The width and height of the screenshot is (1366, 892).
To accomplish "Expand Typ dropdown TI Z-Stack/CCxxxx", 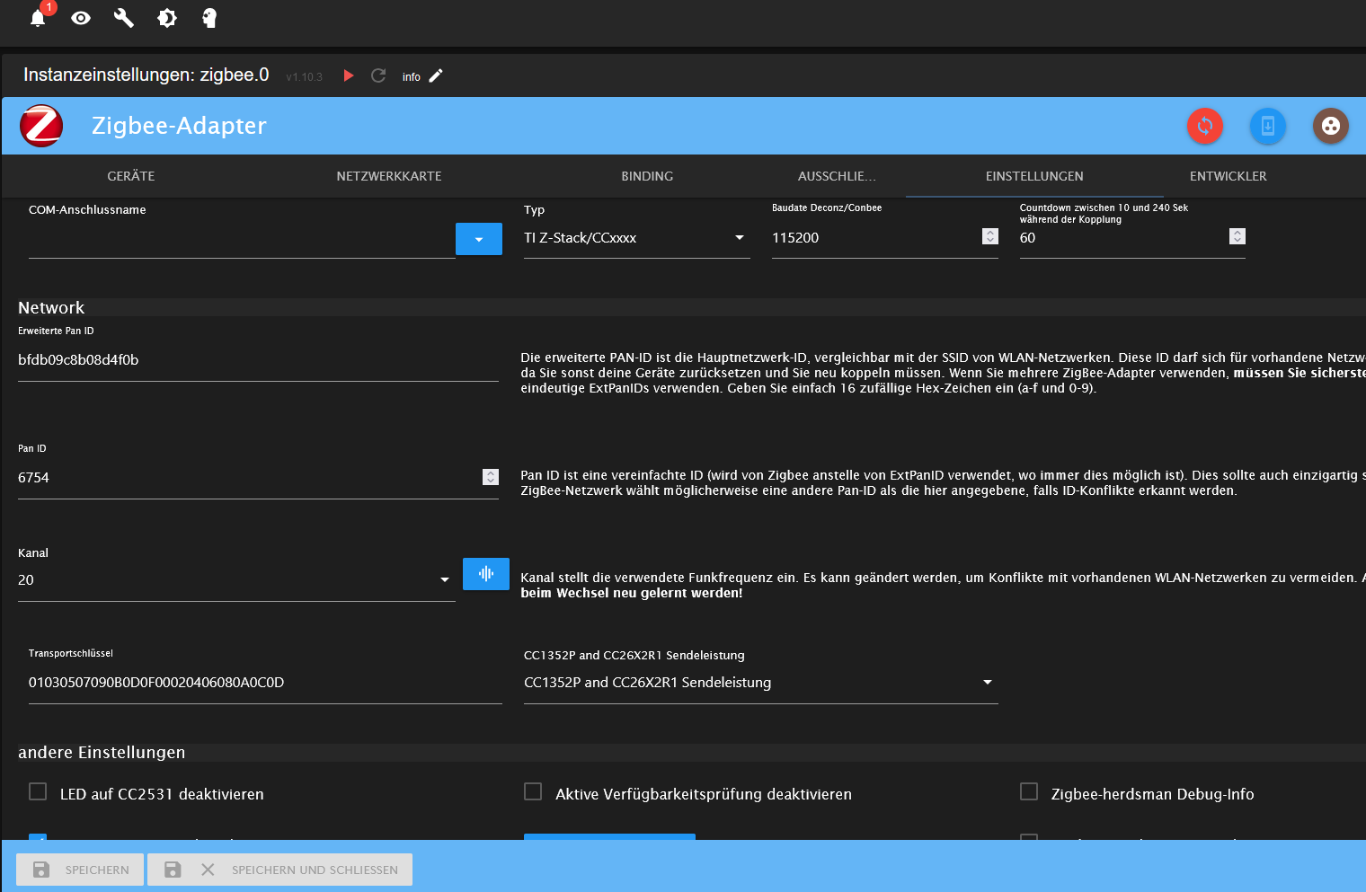I will (636, 238).
